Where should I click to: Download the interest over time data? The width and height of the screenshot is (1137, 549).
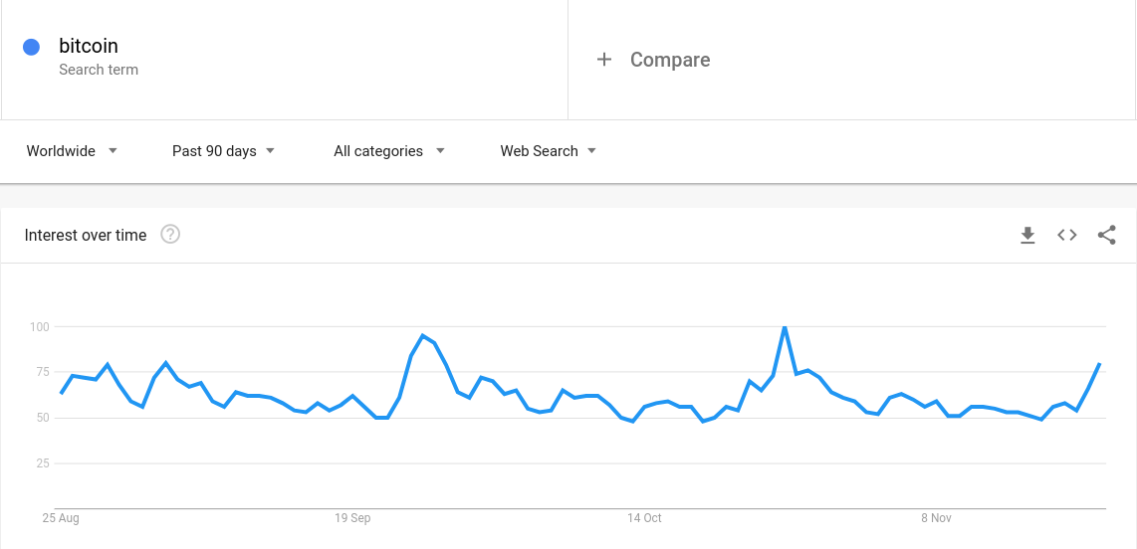click(1027, 236)
